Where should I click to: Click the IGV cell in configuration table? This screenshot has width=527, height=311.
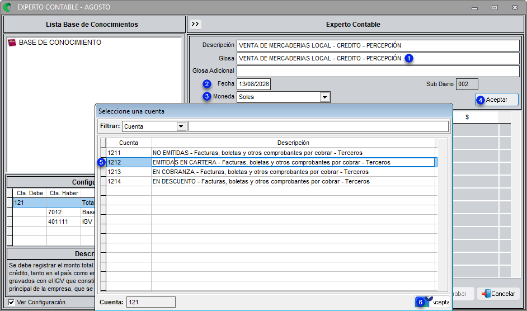coord(88,222)
